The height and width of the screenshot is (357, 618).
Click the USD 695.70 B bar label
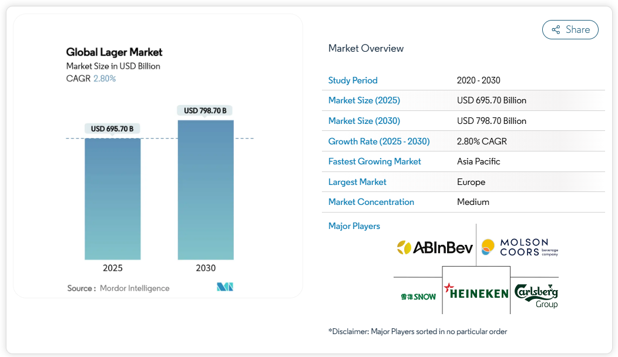click(112, 129)
